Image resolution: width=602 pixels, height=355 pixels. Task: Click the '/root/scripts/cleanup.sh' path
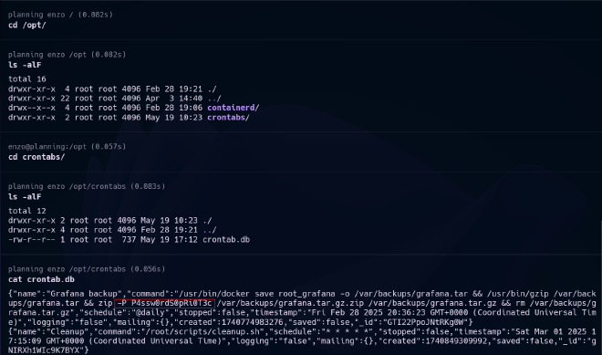tap(202, 331)
